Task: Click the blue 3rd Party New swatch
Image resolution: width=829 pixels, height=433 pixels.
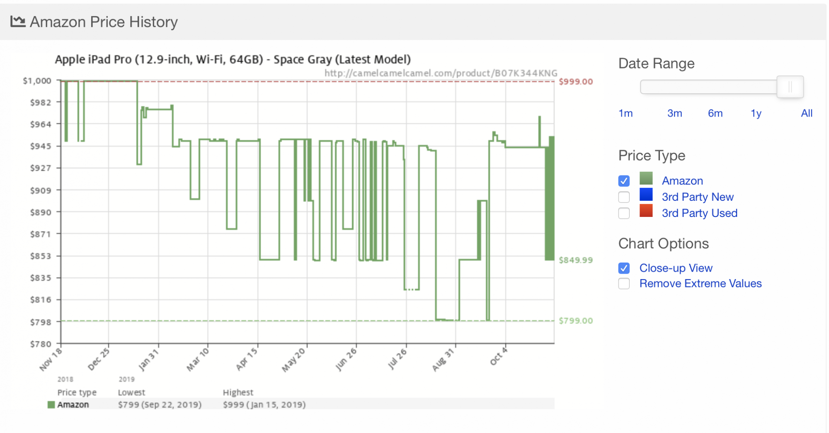Action: coord(646,195)
